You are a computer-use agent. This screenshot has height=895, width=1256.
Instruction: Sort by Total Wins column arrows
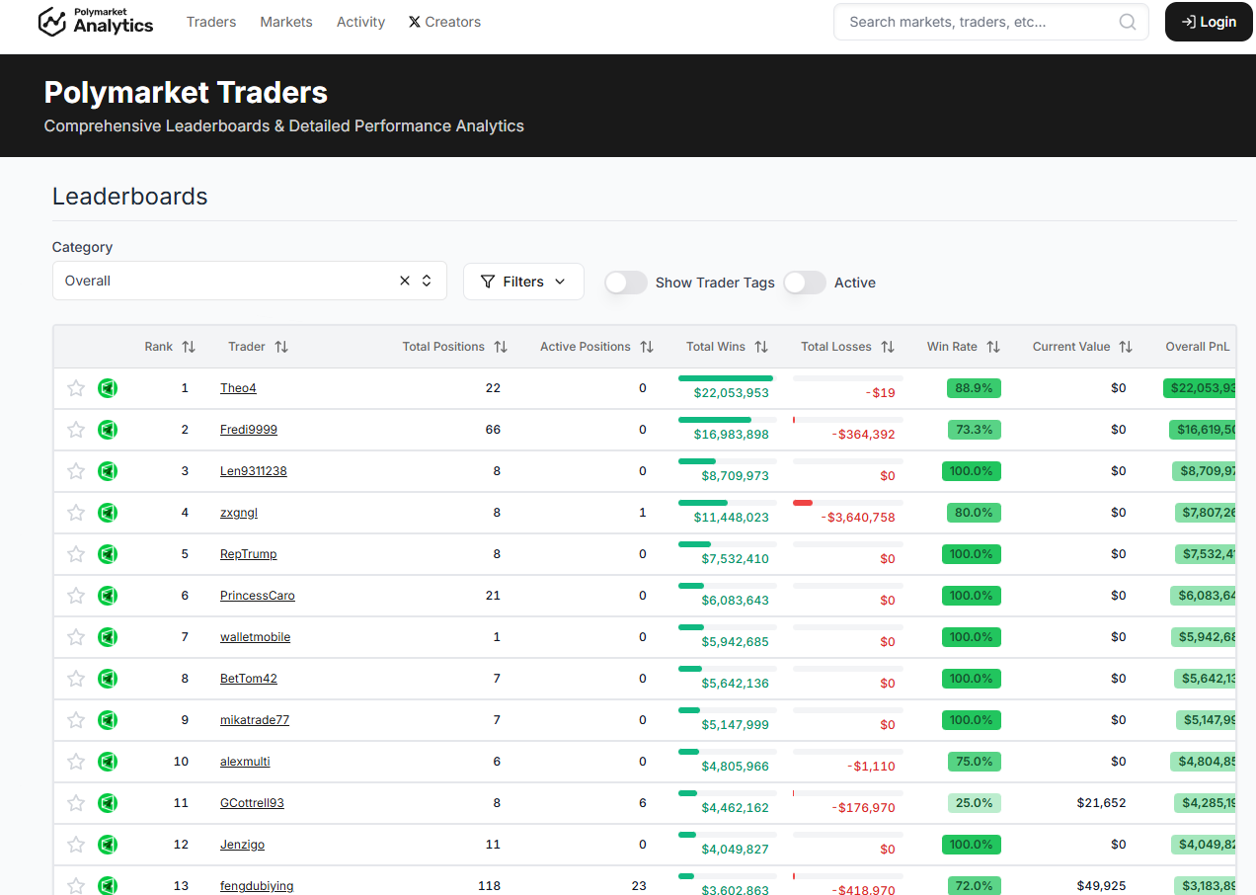tap(761, 347)
